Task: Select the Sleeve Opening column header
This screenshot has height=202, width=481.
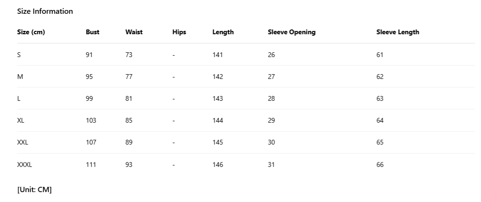Action: (292, 32)
